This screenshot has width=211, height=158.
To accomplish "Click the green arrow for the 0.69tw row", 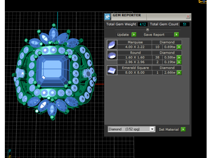I will click(x=179, y=47).
